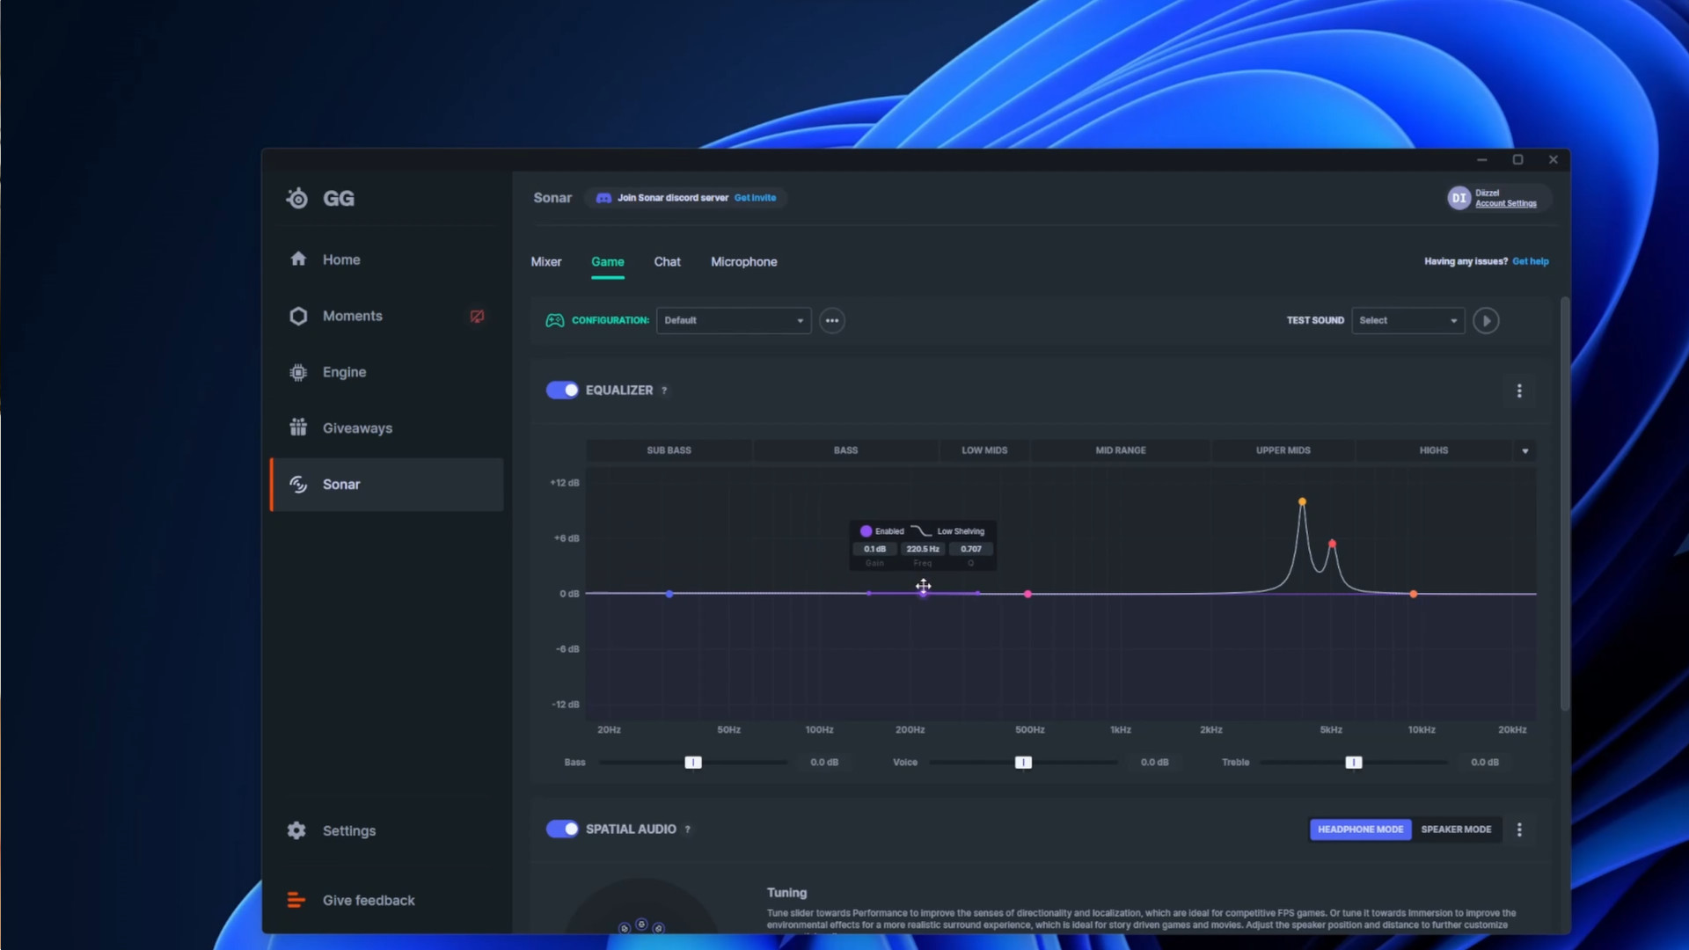Select Sonar in the sidebar
Screen dimensions: 1689x950
tap(387, 485)
